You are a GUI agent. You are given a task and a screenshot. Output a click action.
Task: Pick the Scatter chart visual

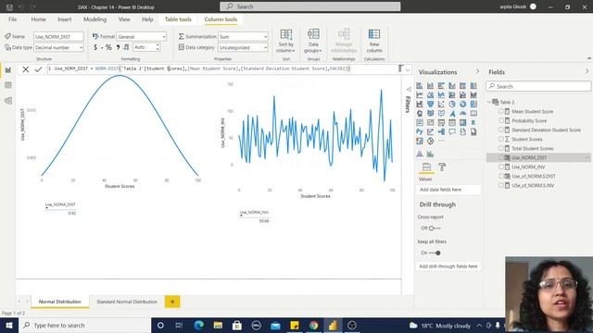[x=441, y=104]
